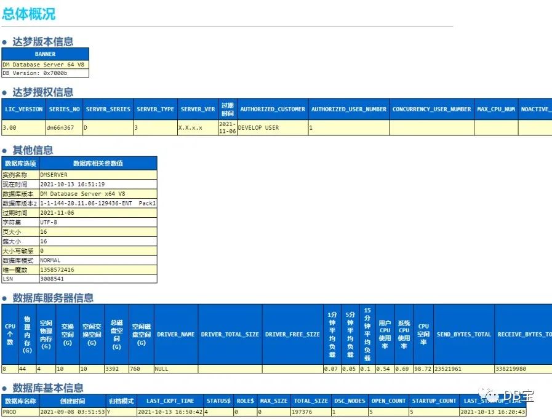552x419 pixels.
Task: Select the LSN value 3008541
Action: pos(98,279)
